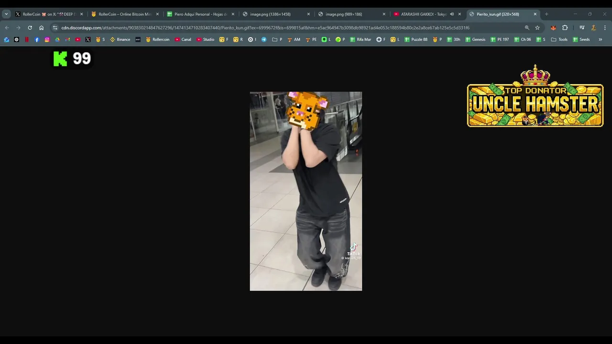
Task: Open the Gmail bookmark icon
Action: (67, 40)
